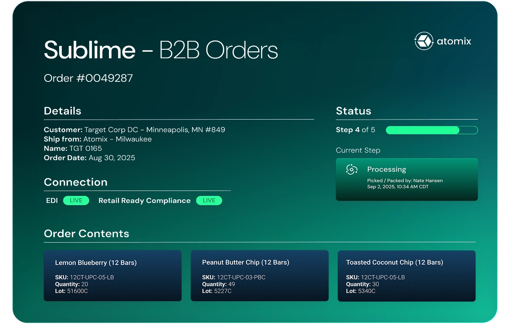Click Ship from Atomix – Milwaukee line

point(98,139)
